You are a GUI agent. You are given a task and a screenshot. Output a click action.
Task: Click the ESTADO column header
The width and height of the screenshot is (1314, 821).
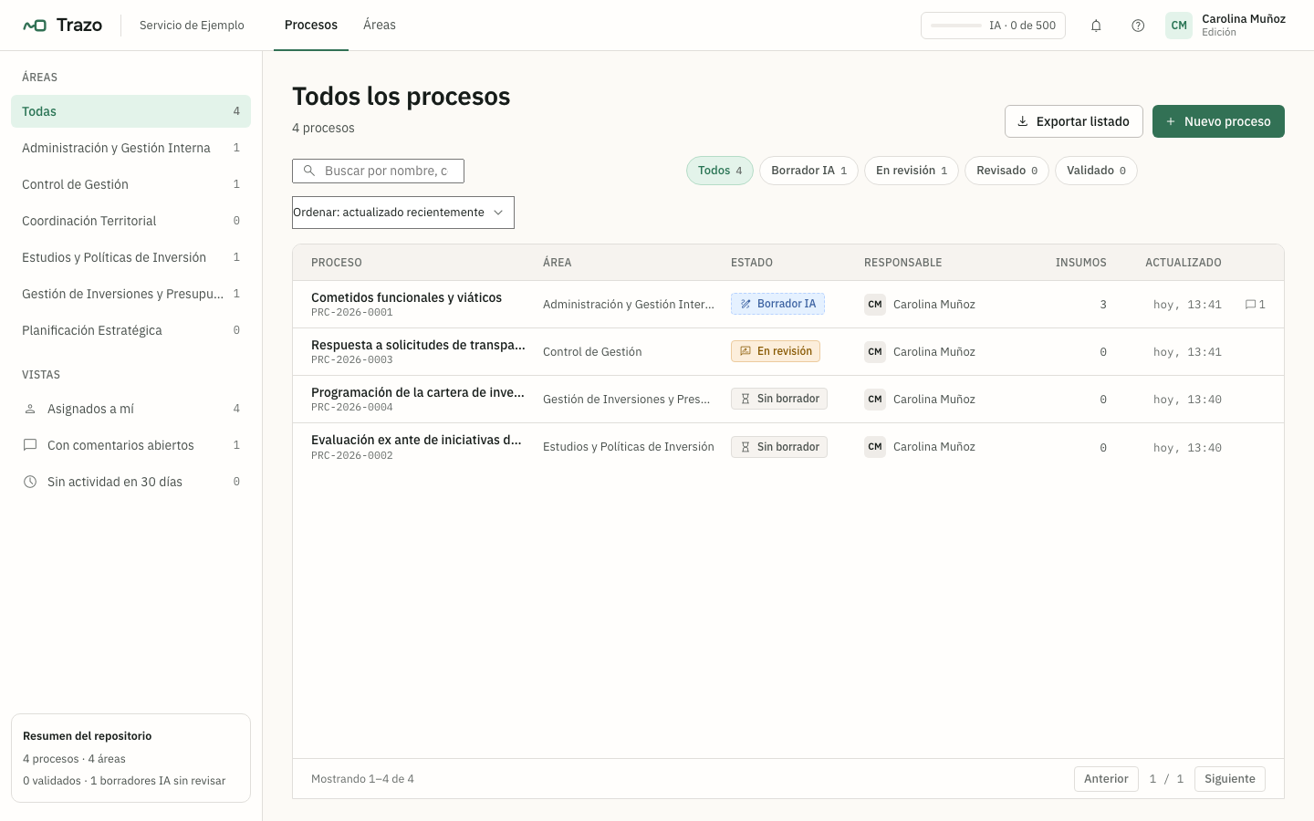pos(752,263)
